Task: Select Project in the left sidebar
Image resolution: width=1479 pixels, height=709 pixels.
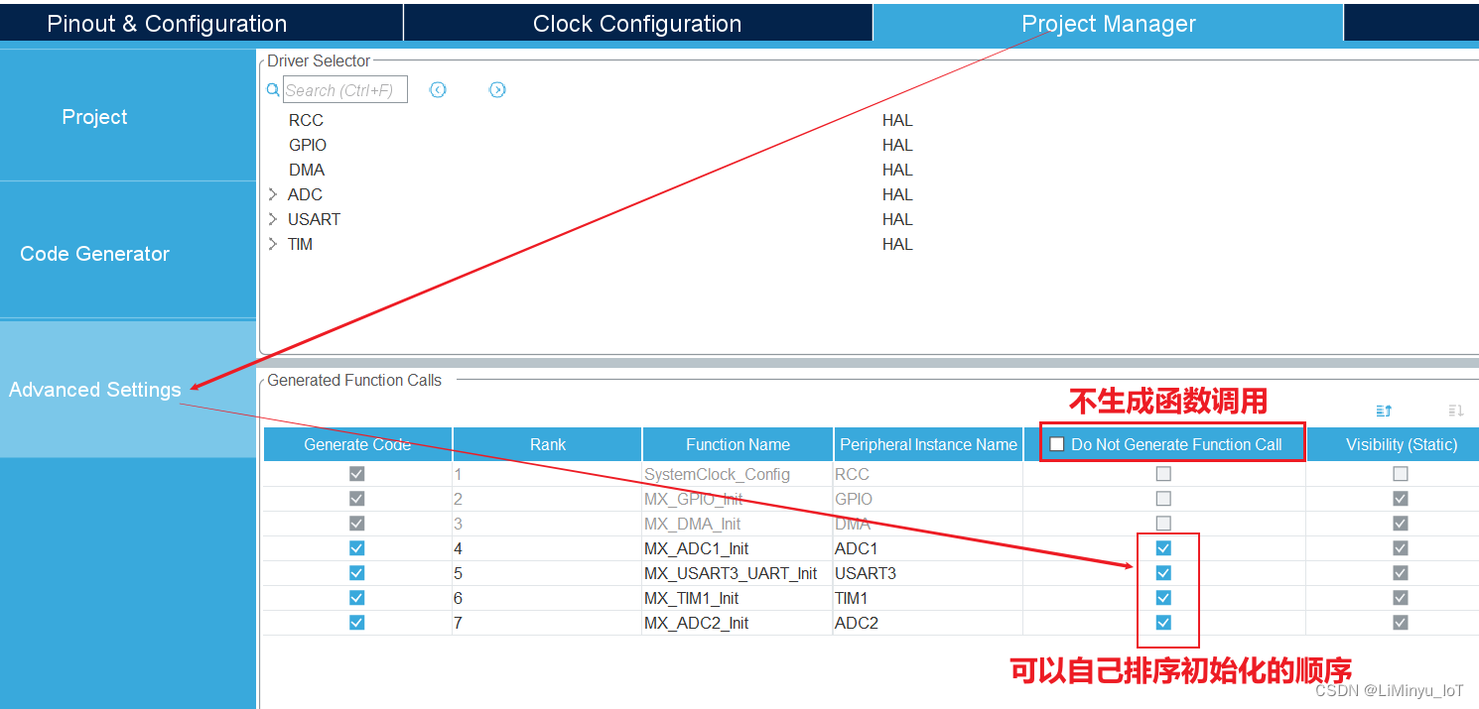Action: pyautogui.click(x=94, y=116)
